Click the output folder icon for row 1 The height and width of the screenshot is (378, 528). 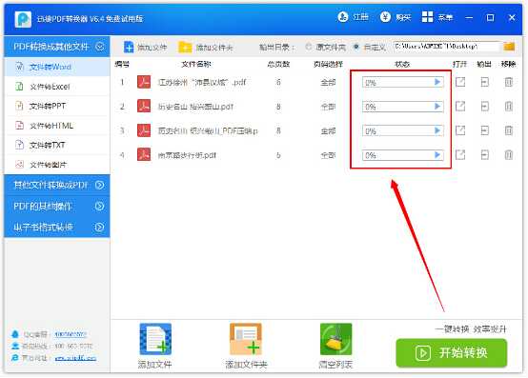point(484,82)
